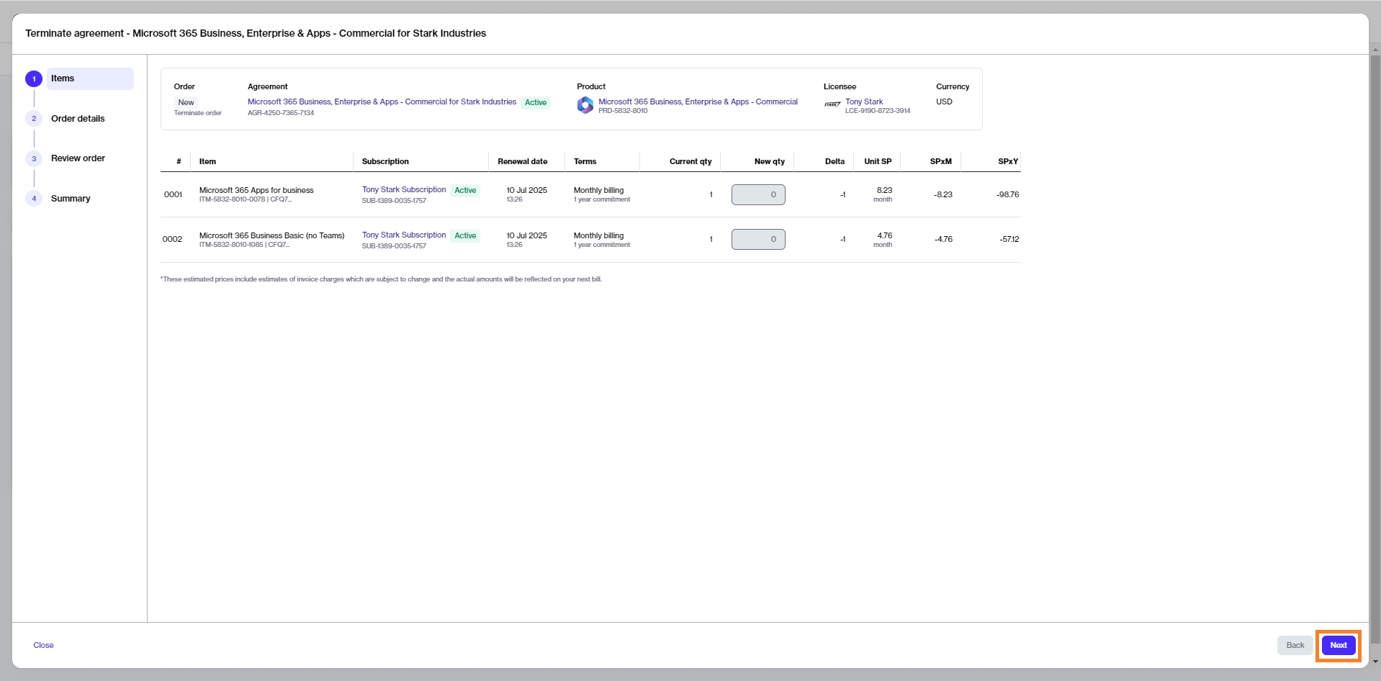Image resolution: width=1381 pixels, height=681 pixels.
Task: Open the Microsoft 365 product link
Action: (x=697, y=102)
